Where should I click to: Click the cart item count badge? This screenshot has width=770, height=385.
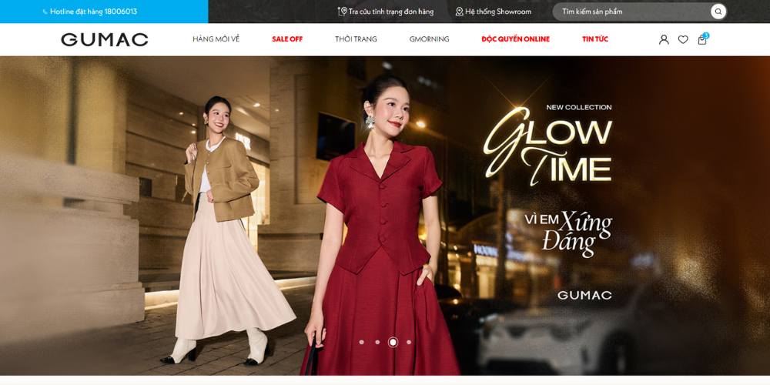(706, 35)
